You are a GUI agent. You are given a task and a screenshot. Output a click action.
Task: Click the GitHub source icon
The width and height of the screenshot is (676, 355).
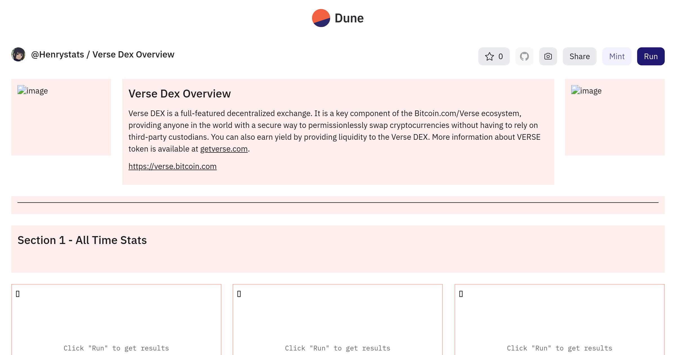[x=524, y=56]
